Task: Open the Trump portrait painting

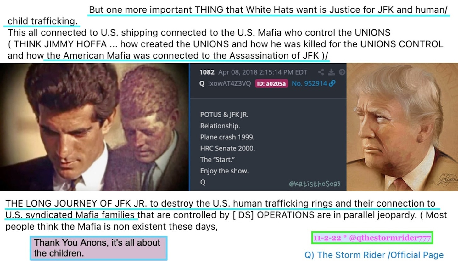Action: (x=402, y=127)
